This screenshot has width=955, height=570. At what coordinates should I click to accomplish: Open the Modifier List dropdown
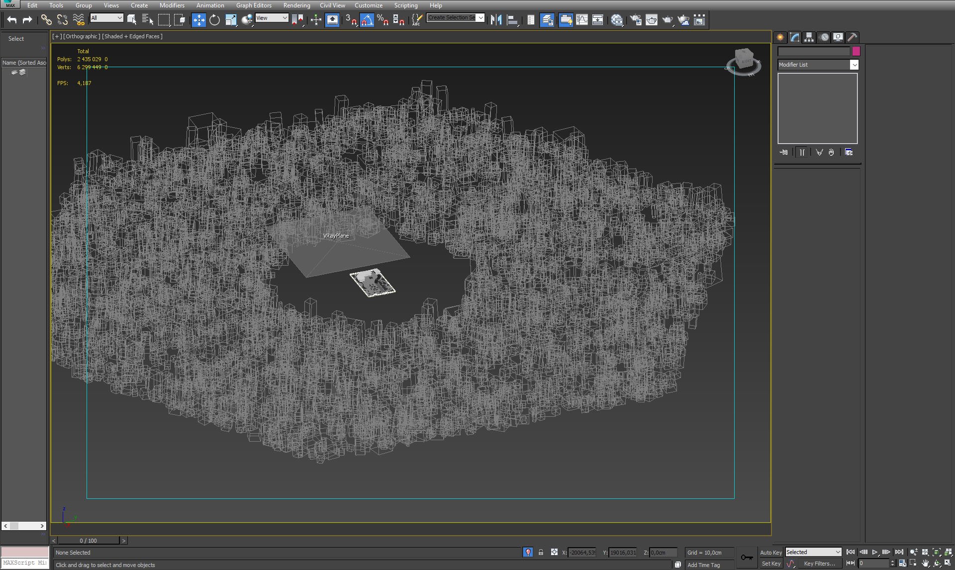818,65
